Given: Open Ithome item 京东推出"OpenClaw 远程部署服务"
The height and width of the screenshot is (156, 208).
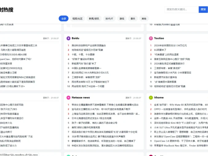Looking at the screenshot, I should pos(181,137).
